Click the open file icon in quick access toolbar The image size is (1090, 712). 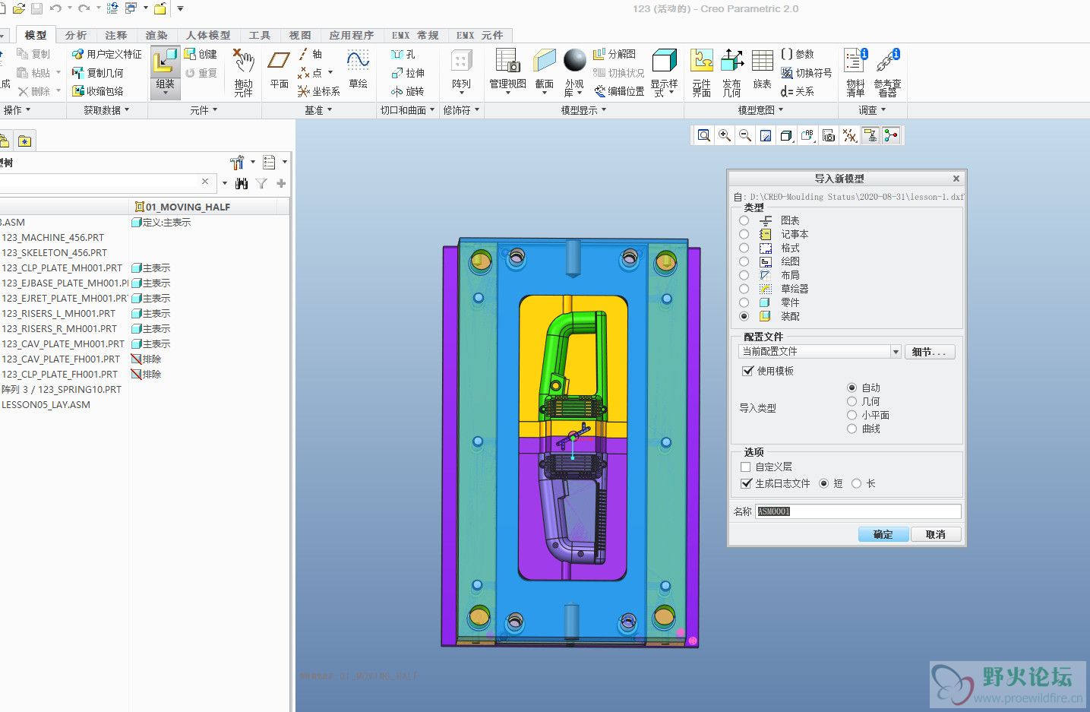19,8
